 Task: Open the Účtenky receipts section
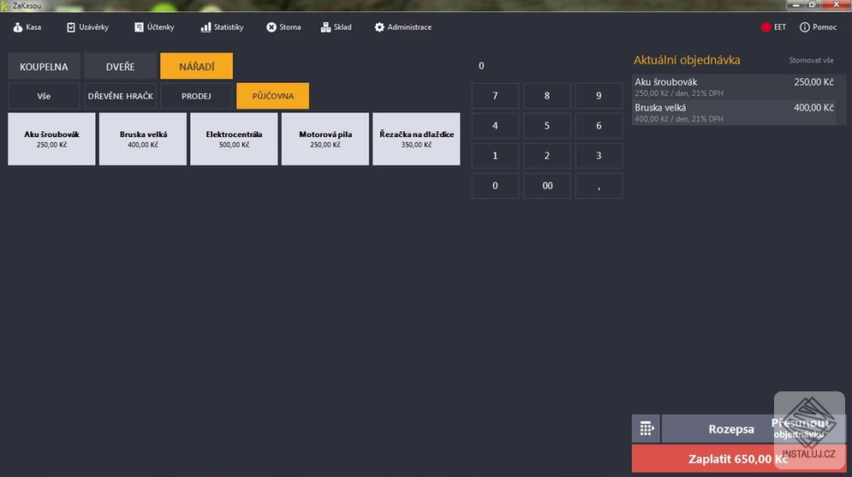(154, 27)
